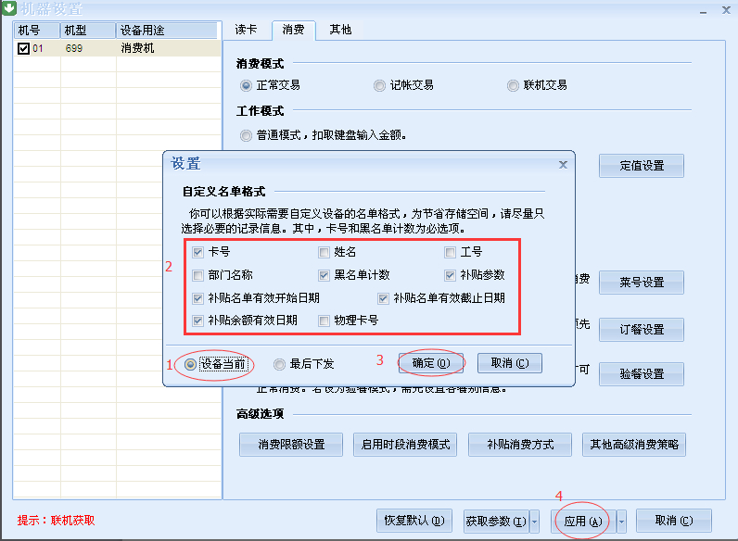
Task: Close the 设置 dialog with X
Action: point(563,164)
